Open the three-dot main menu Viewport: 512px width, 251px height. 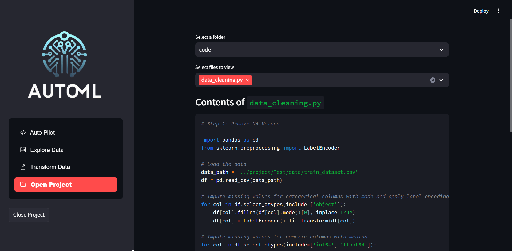coord(498,11)
